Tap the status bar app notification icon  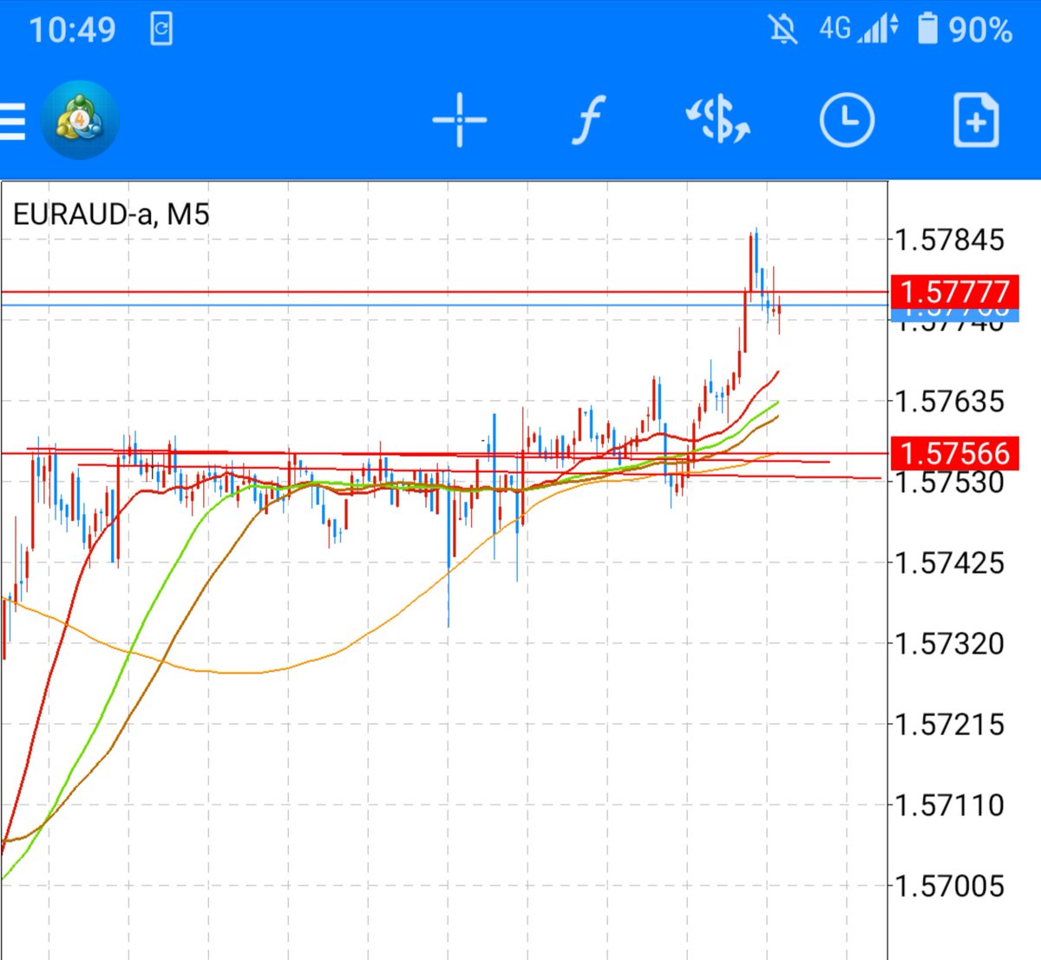click(161, 30)
